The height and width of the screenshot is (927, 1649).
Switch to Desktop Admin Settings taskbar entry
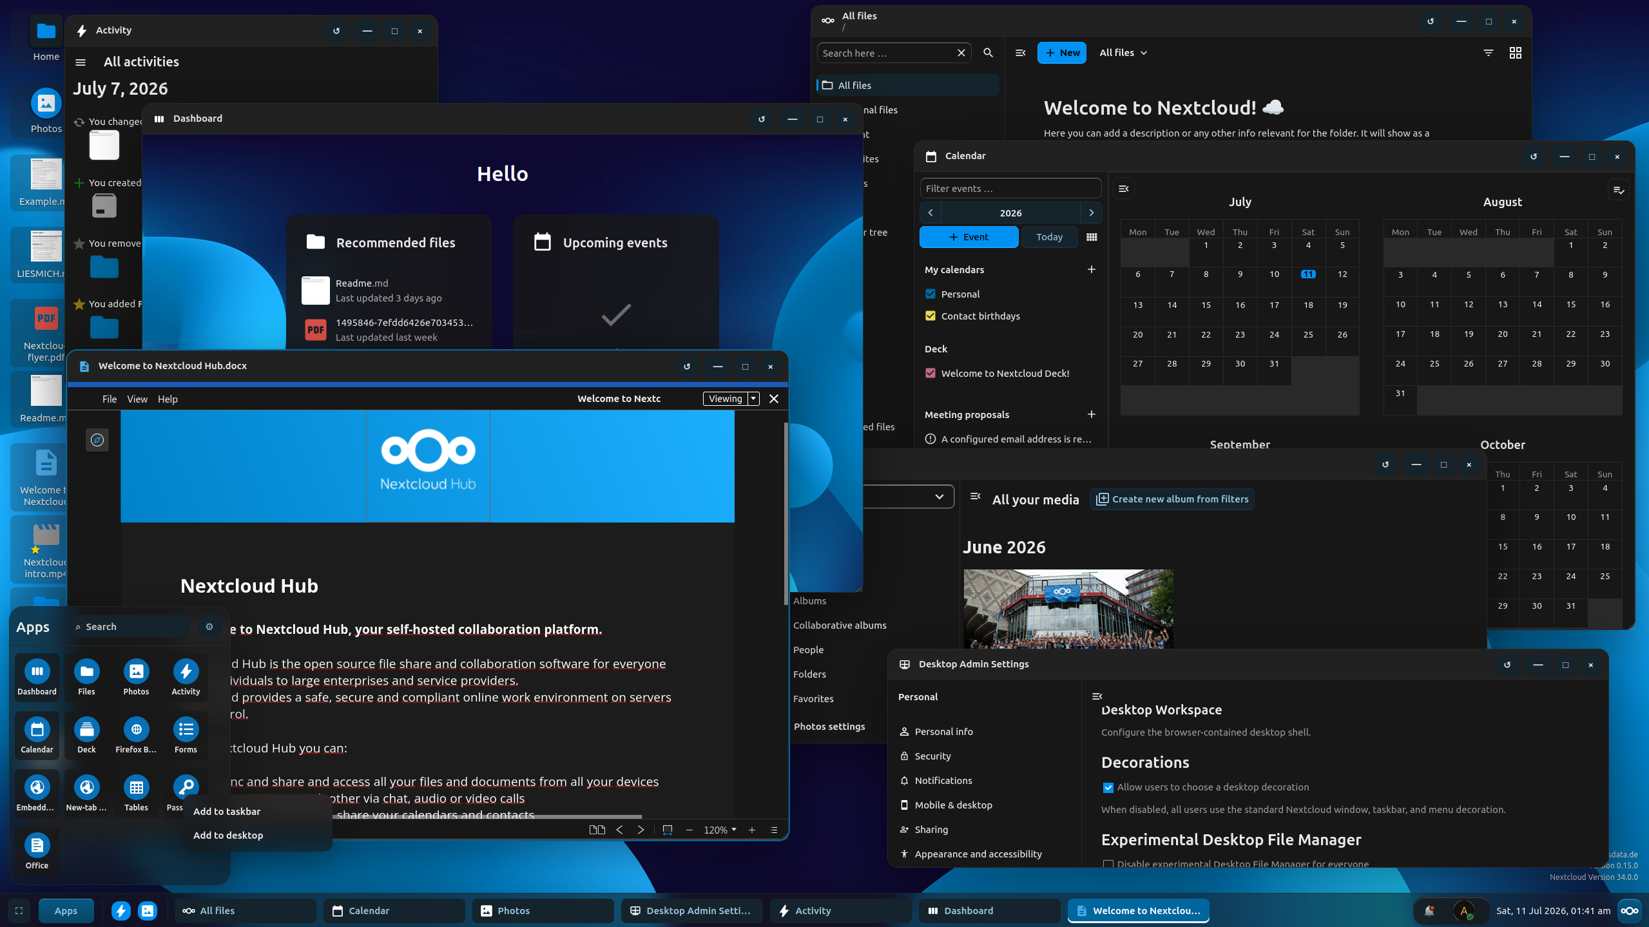(691, 911)
